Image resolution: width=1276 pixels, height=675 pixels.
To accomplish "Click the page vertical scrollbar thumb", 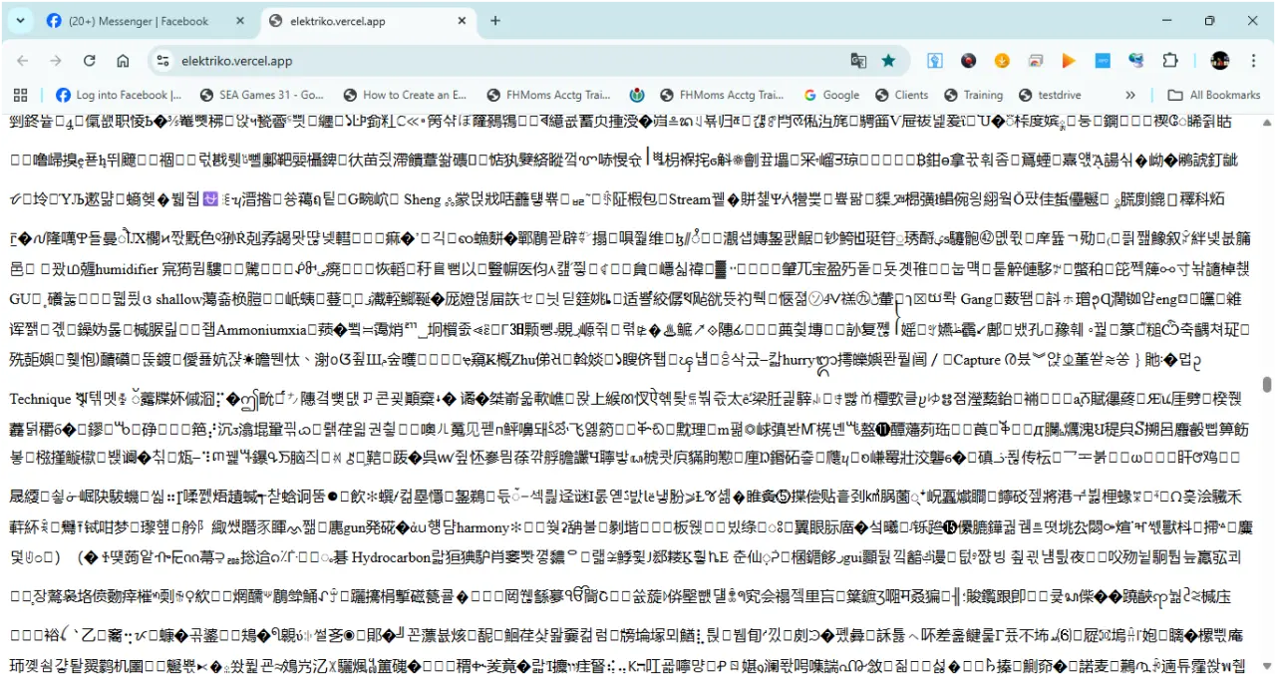I will pyautogui.click(x=1267, y=385).
